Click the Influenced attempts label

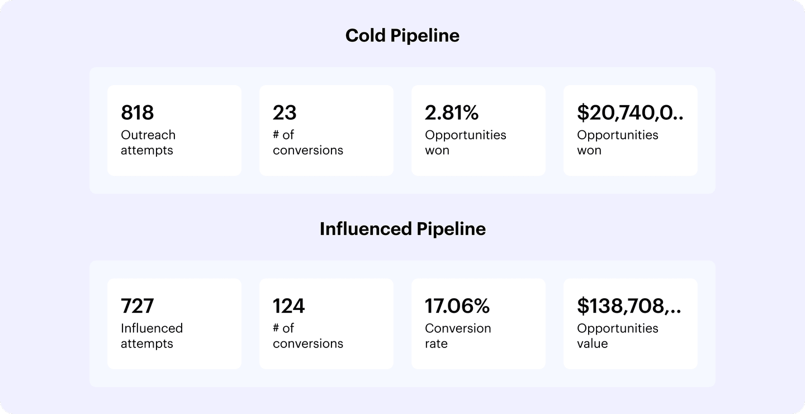point(151,336)
